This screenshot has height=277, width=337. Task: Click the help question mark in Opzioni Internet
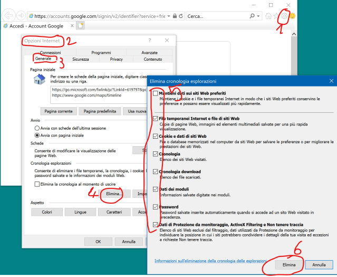tap(150, 40)
